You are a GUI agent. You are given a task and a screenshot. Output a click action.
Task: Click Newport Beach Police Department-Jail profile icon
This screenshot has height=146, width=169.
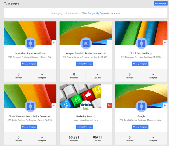pos(86,43)
